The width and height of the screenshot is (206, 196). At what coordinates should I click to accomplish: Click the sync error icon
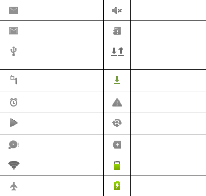117,123
